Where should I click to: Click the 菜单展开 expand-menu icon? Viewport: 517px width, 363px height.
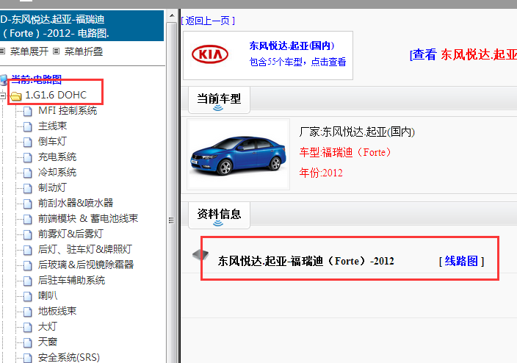pyautogui.click(x=3, y=51)
